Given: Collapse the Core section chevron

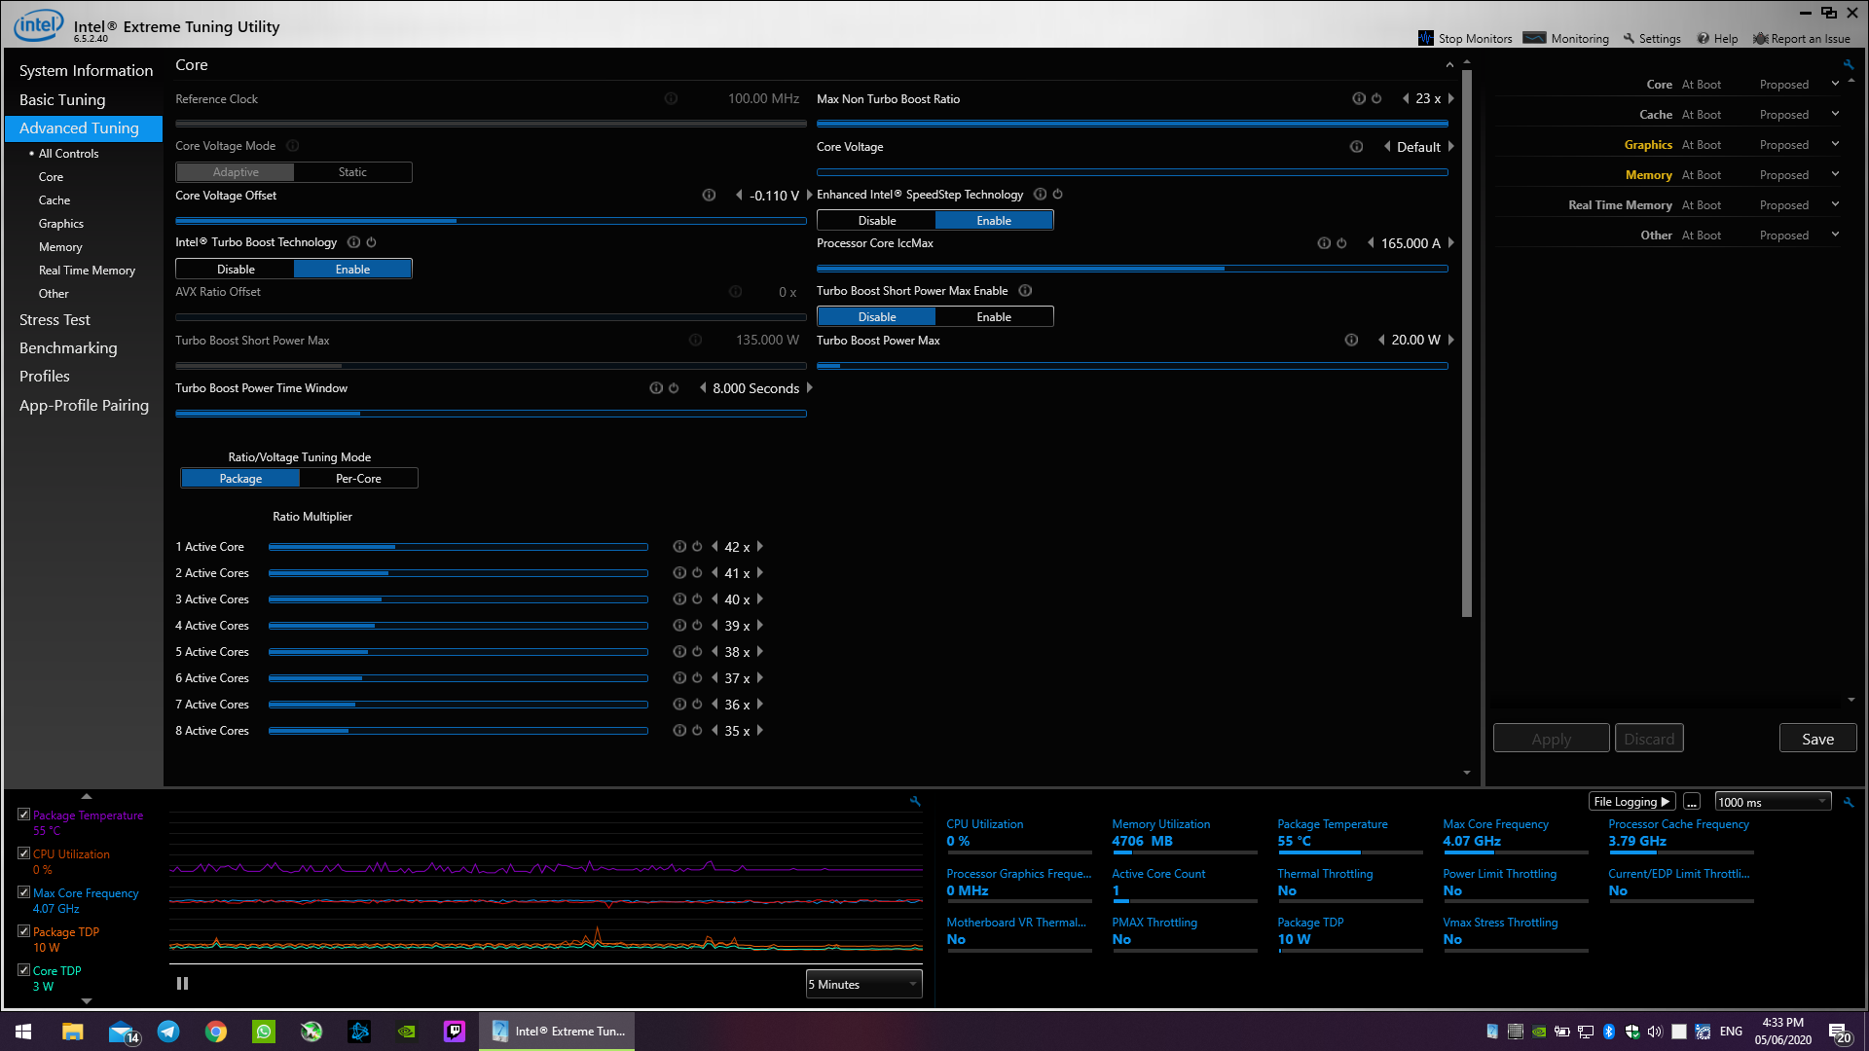Looking at the screenshot, I should (x=1449, y=64).
